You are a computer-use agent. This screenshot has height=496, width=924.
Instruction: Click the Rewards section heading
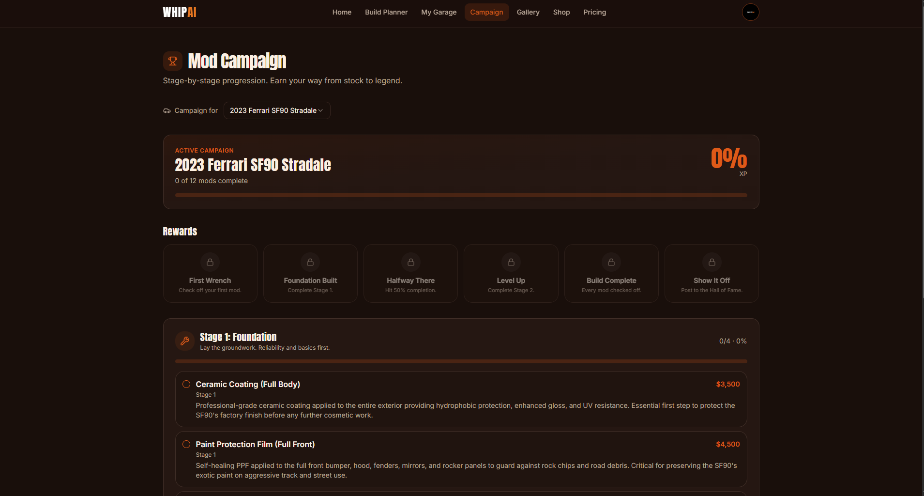180,232
